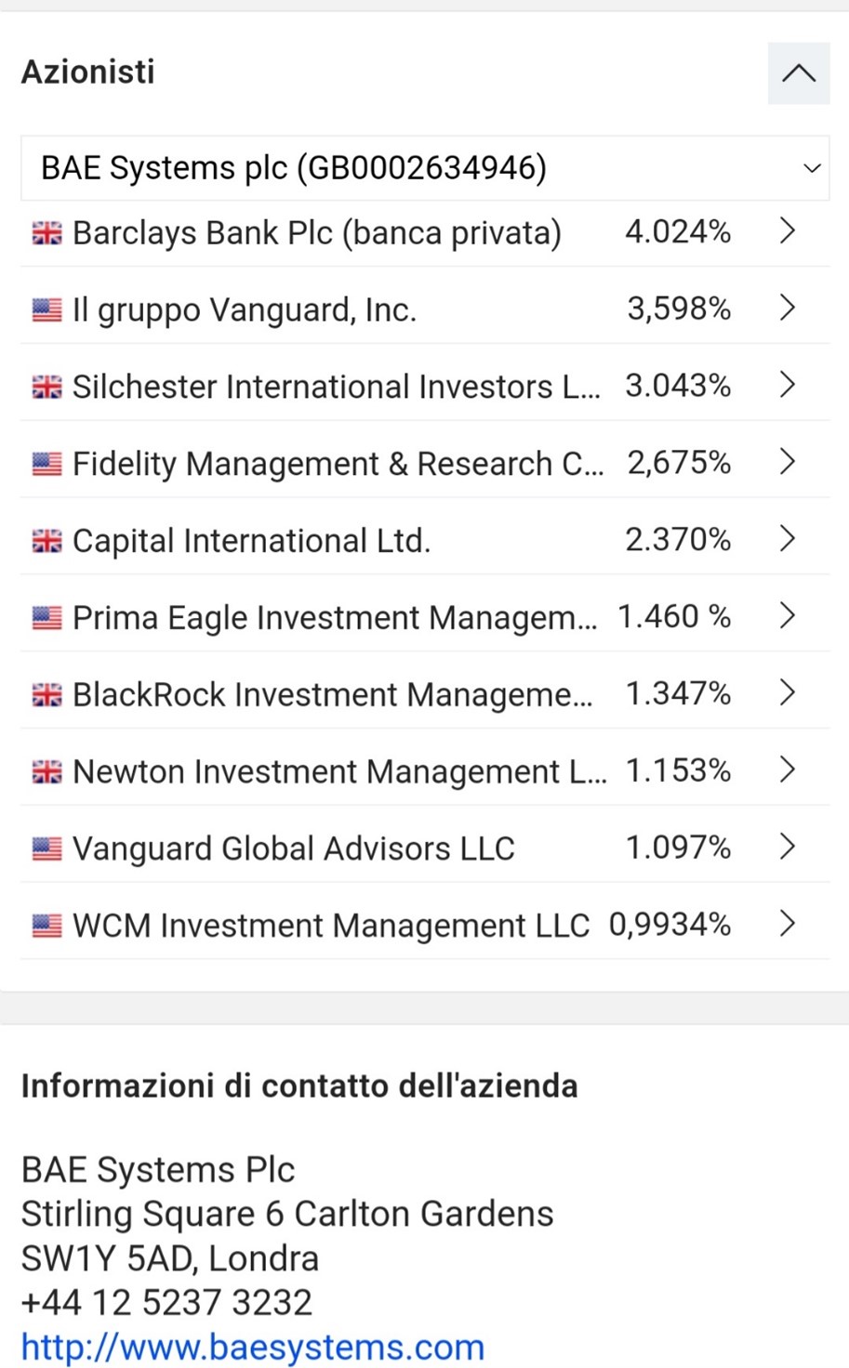Screen dimensions: 849x1368
Task: Click the 3.043% stake of Silchester
Action: tap(677, 386)
